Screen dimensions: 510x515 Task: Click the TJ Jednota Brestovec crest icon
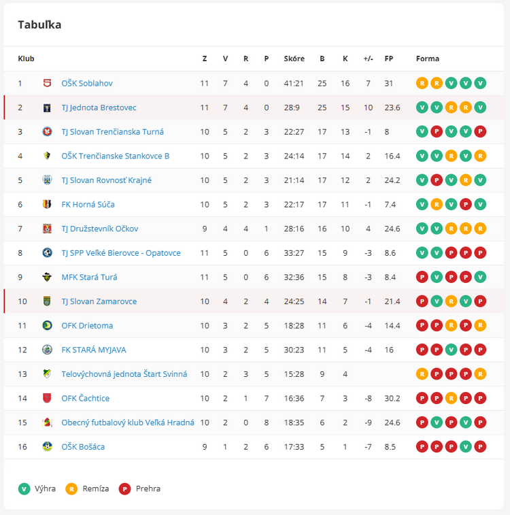pyautogui.click(x=47, y=107)
